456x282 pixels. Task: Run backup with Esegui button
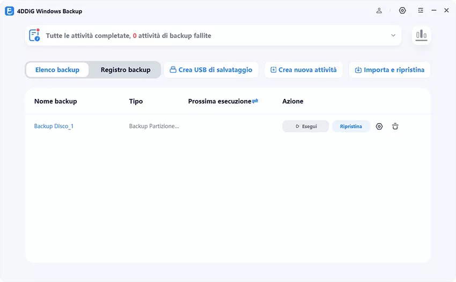coord(306,127)
